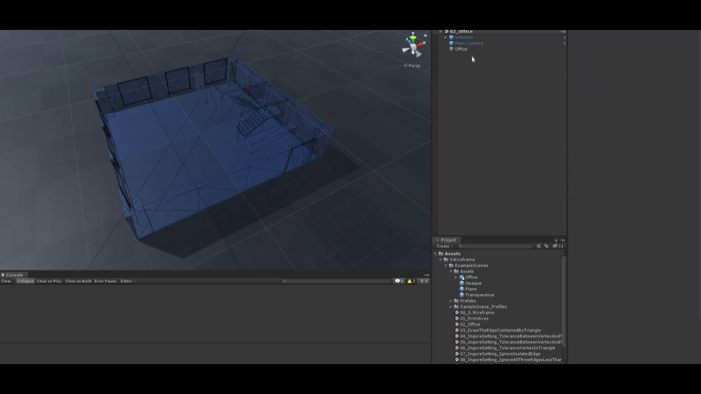Select the ExampleScenes folder icon
Image resolution: width=701 pixels, height=394 pixels.
click(x=451, y=266)
